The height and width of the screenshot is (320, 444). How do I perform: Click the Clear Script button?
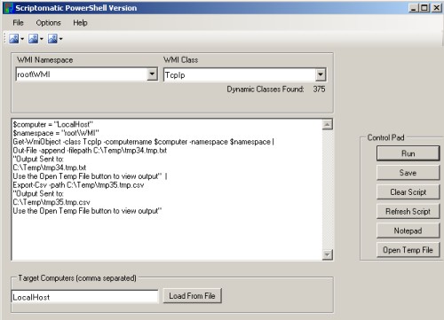pos(408,192)
